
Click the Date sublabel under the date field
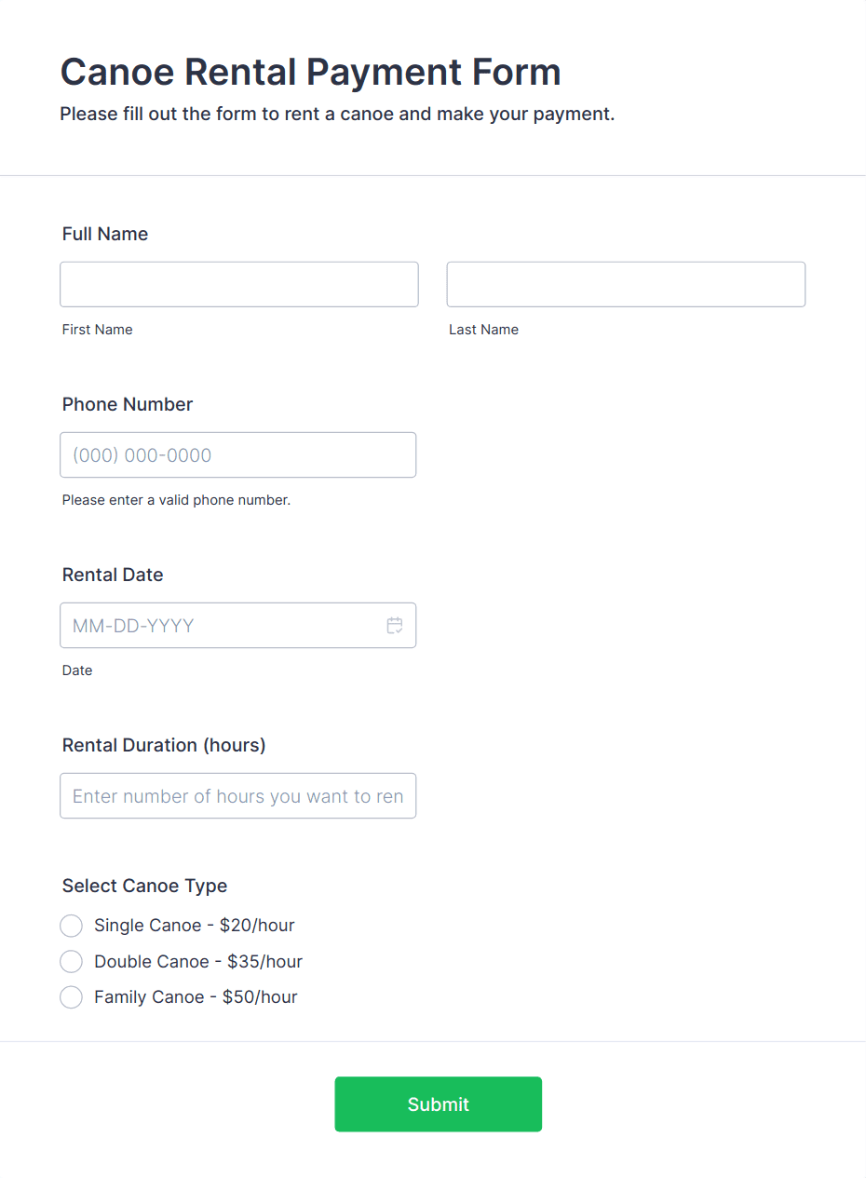pyautogui.click(x=77, y=670)
